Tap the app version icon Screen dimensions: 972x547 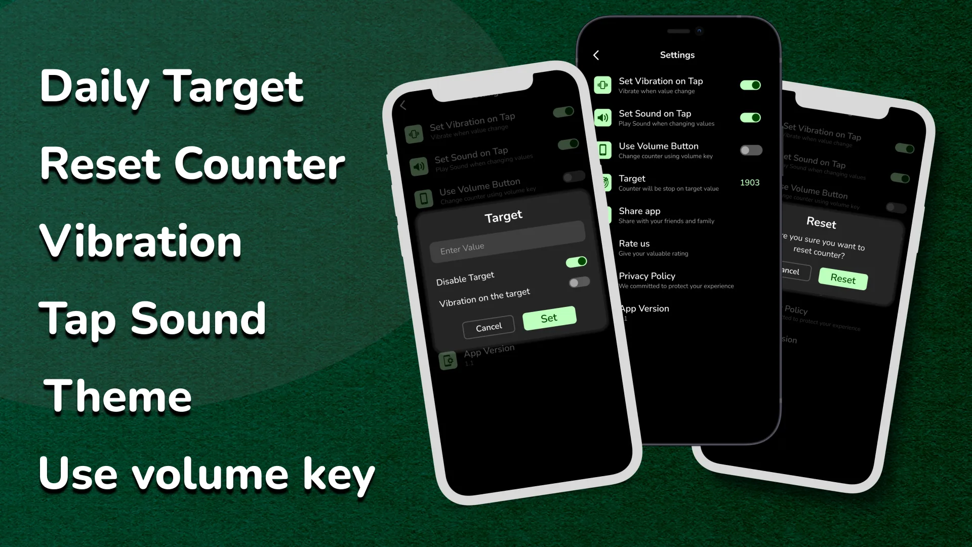(448, 359)
